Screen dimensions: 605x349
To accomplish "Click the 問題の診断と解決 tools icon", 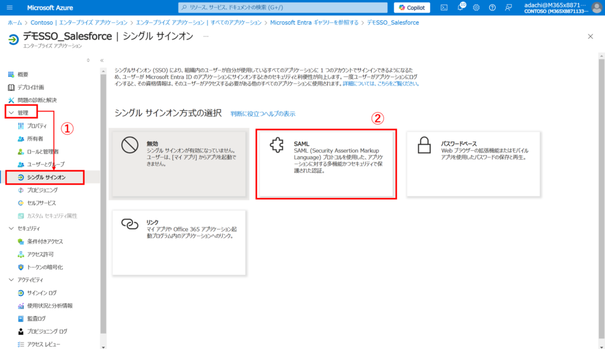I will tap(11, 100).
